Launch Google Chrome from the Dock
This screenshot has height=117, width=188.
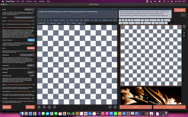[35, 114]
